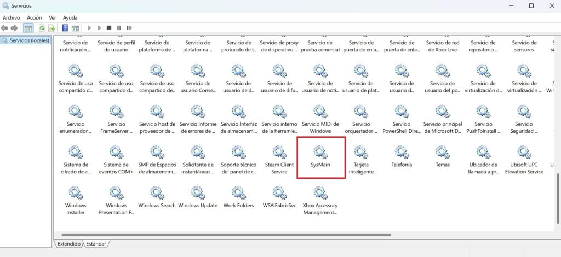The image size is (561, 257).
Task: Click the Restart service toolbar button
Action: [x=129, y=28]
